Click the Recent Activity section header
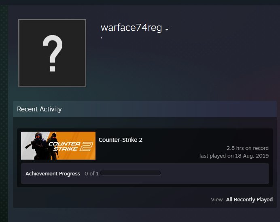The image size is (280, 222). click(x=39, y=109)
